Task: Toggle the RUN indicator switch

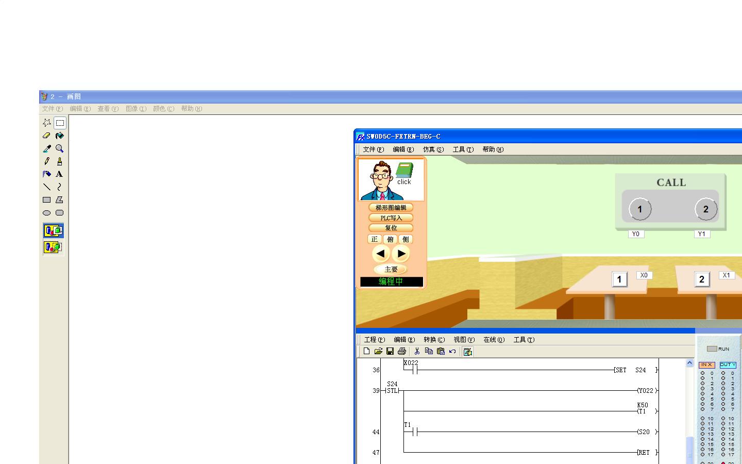Action: point(712,349)
